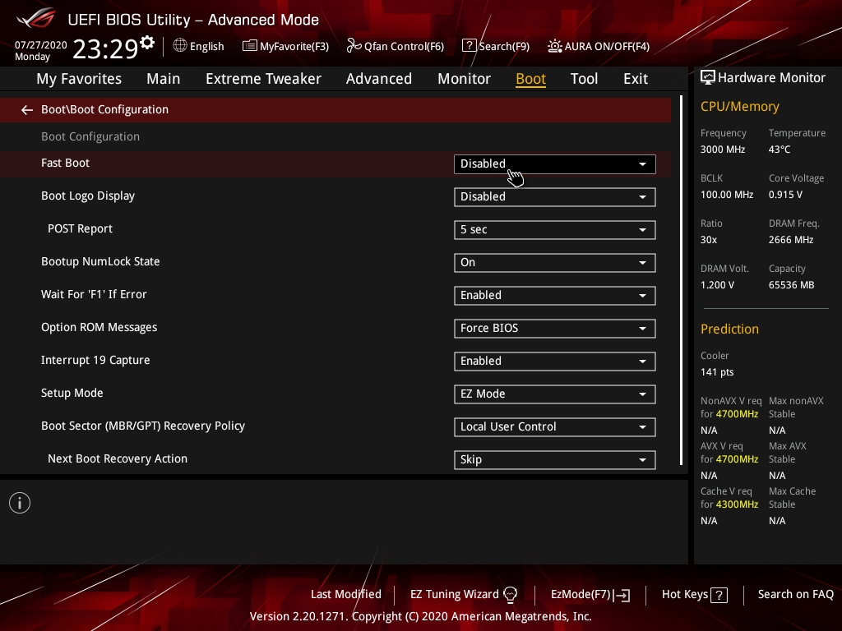842x631 pixels.
Task: Select the Boot Logo Display label
Action: 88,196
